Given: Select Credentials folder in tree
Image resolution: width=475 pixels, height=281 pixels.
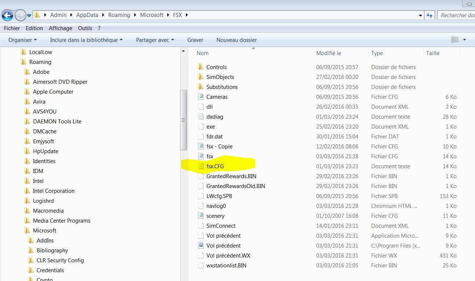Looking at the screenshot, I should point(50,270).
